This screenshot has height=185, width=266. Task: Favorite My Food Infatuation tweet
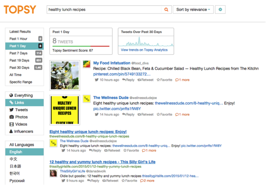(164, 80)
